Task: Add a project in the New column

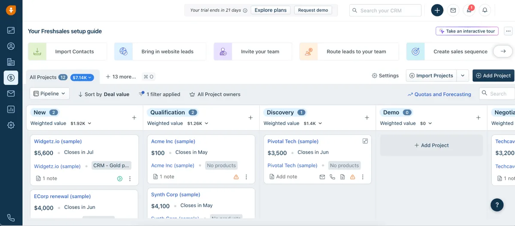Action: pyautogui.click(x=134, y=118)
